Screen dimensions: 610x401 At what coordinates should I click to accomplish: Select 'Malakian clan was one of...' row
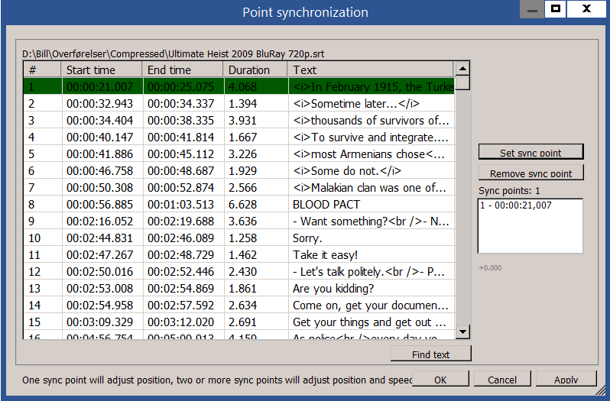[238, 187]
